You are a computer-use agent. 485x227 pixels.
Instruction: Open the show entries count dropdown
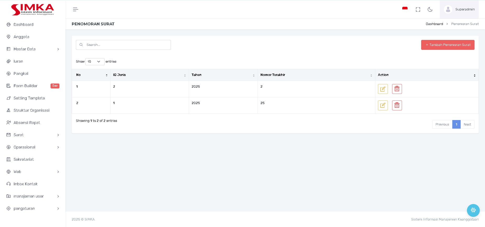click(95, 62)
